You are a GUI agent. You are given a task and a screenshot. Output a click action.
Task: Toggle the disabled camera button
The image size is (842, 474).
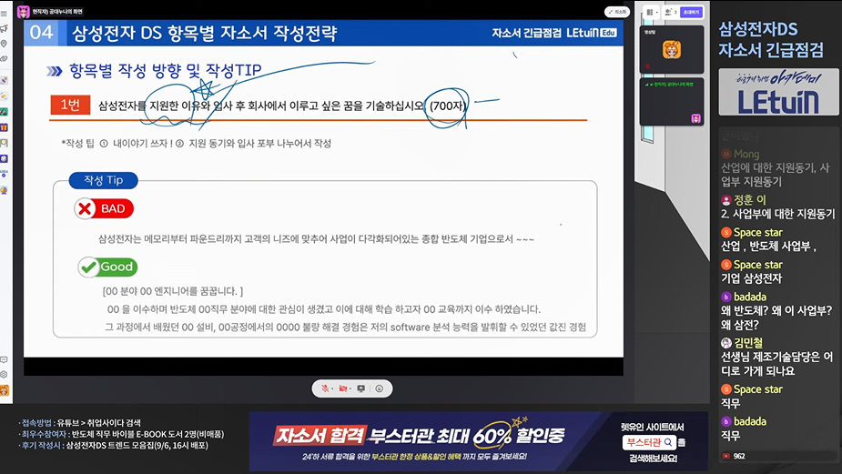[343, 388]
